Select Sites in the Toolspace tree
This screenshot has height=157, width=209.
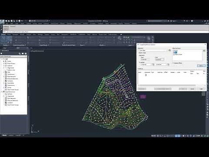tap(9, 72)
